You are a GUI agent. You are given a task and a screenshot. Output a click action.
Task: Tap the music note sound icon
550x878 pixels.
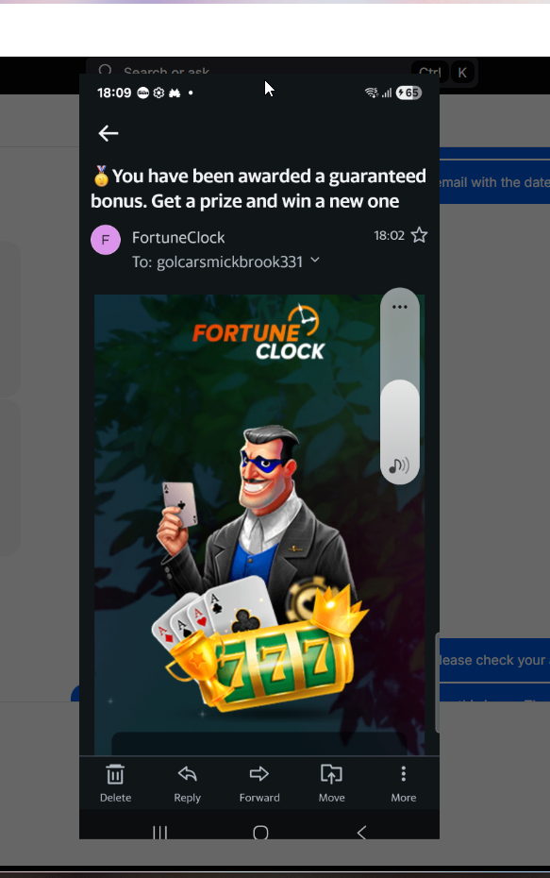click(x=399, y=465)
